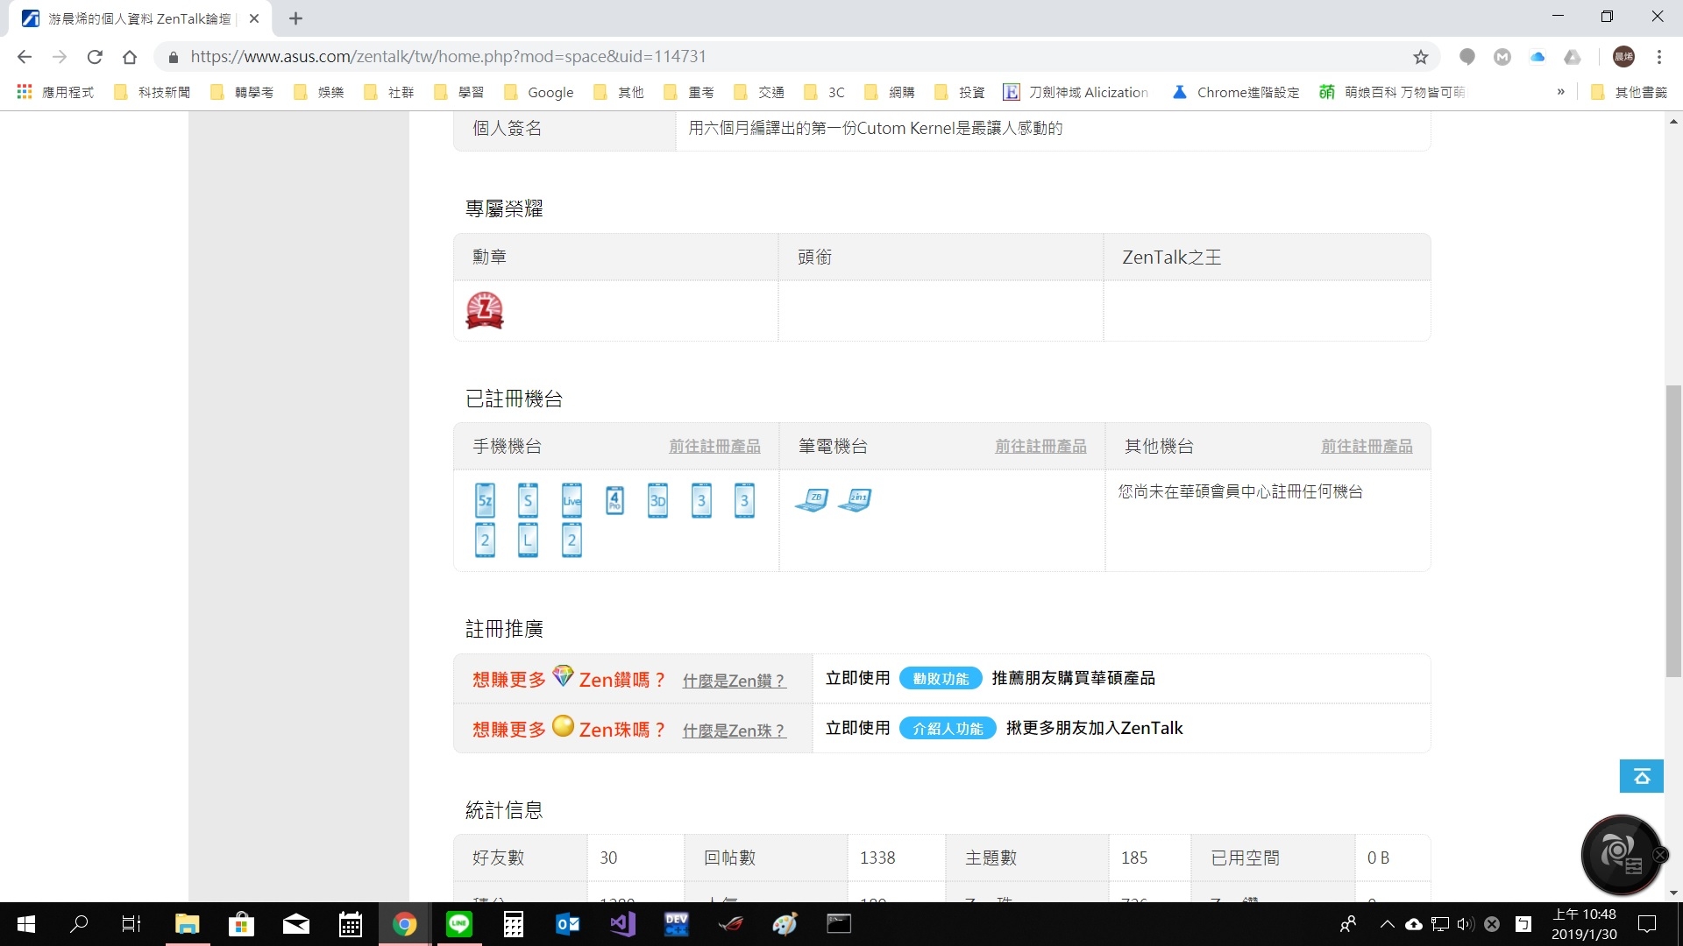Open the volume control in system tray
Viewport: 1683px width, 946px height.
pyautogui.click(x=1466, y=924)
